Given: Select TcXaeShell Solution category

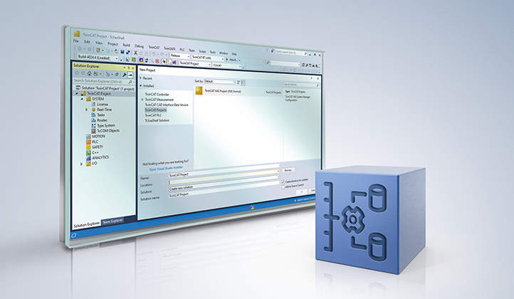Looking at the screenshot, I should (157, 120).
